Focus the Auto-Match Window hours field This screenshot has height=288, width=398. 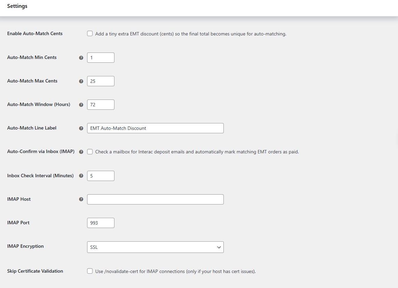[100, 105]
